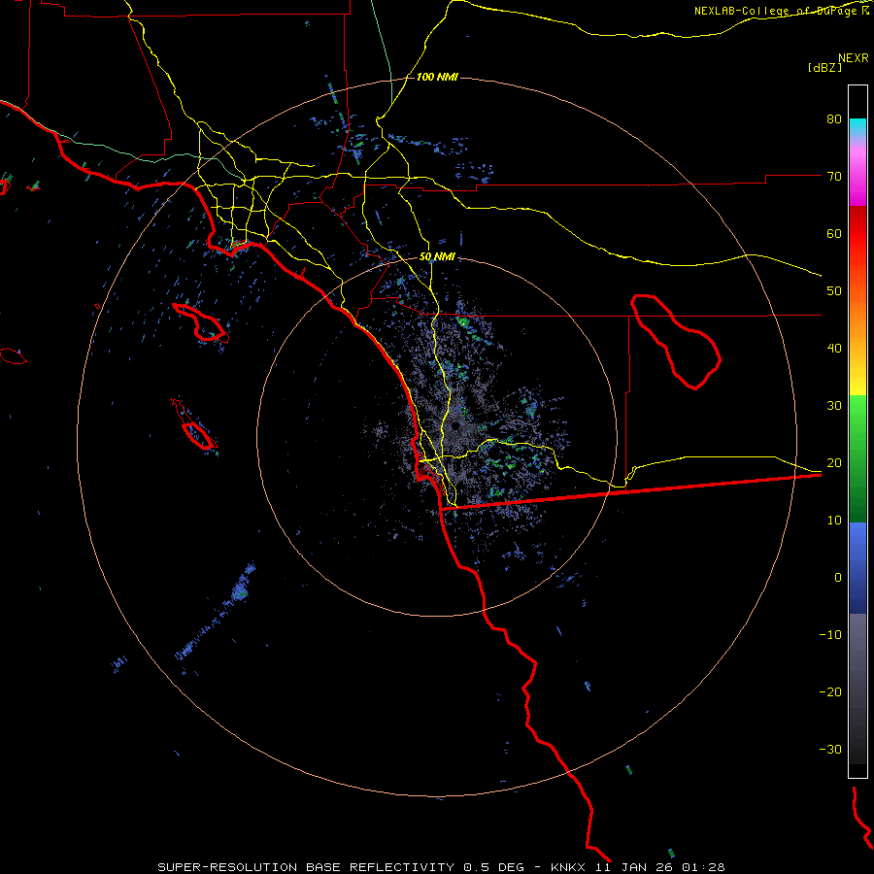Click the KNKX station identifier in caption
The width and height of the screenshot is (874, 874).
(567, 867)
